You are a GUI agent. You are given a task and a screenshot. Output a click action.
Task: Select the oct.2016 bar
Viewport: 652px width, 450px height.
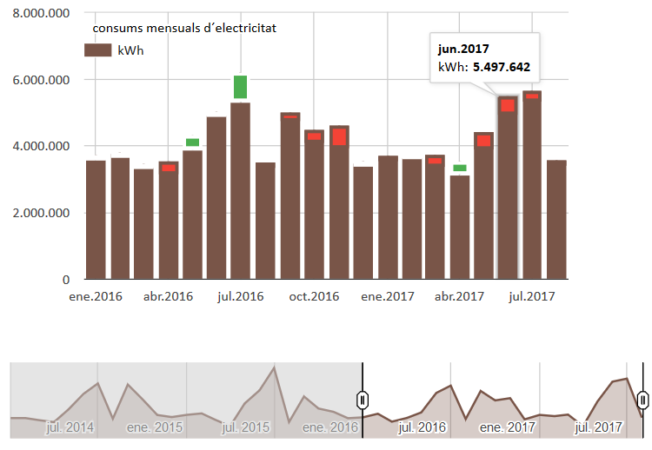coord(314,204)
